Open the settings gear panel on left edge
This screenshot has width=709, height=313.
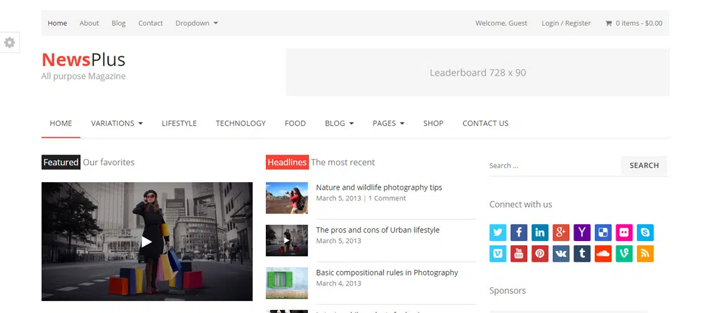[x=9, y=43]
